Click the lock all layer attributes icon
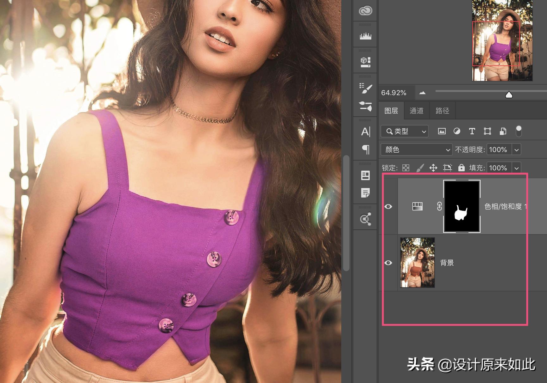Viewport: 547px width, 383px height. click(461, 167)
